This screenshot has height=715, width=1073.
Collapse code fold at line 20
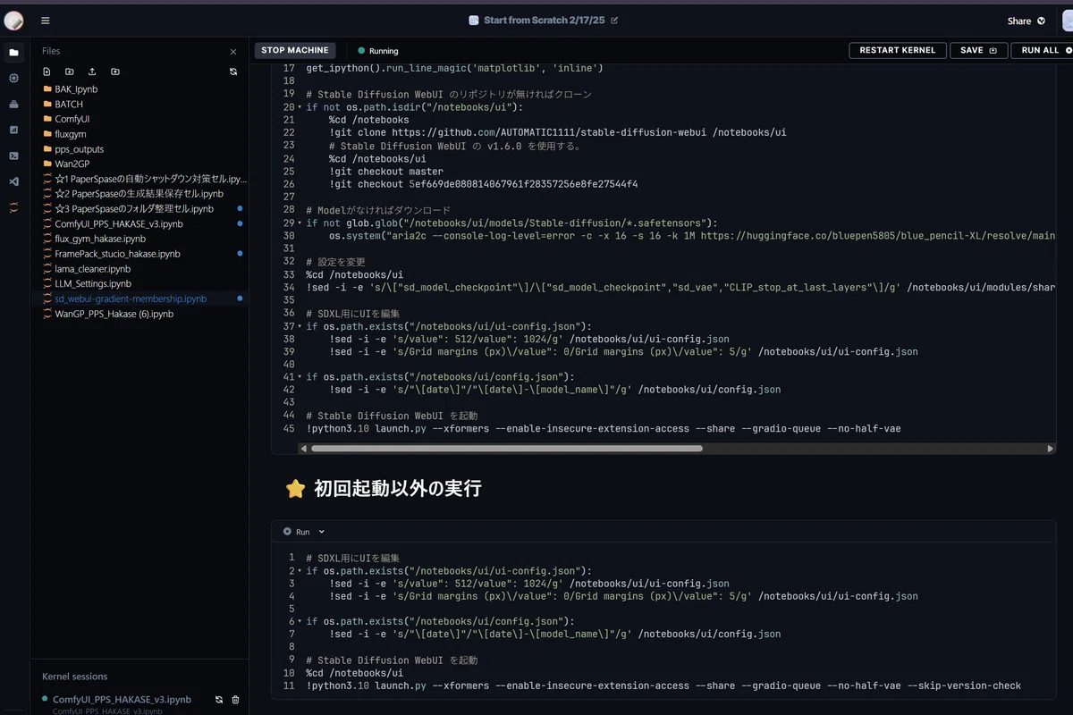(300, 107)
